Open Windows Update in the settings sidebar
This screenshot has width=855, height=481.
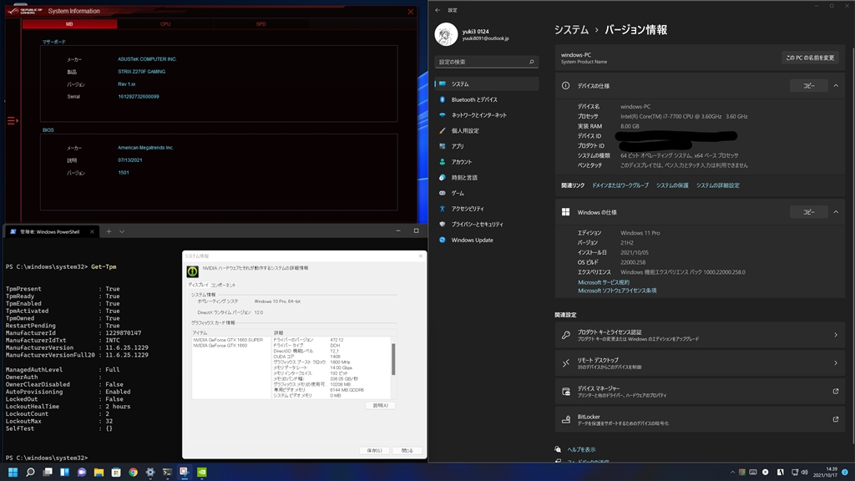[472, 240]
